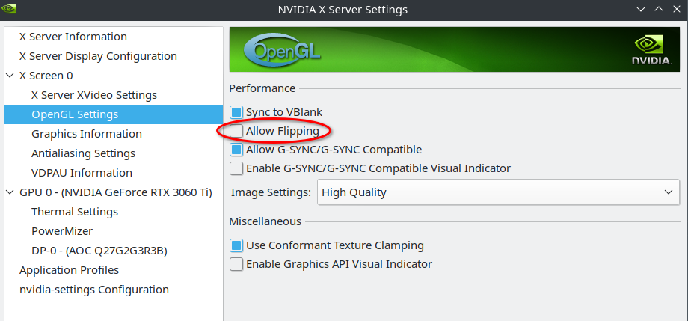This screenshot has width=688, height=321.
Task: Select Thermal Settings under GPU 0
Action: click(75, 212)
